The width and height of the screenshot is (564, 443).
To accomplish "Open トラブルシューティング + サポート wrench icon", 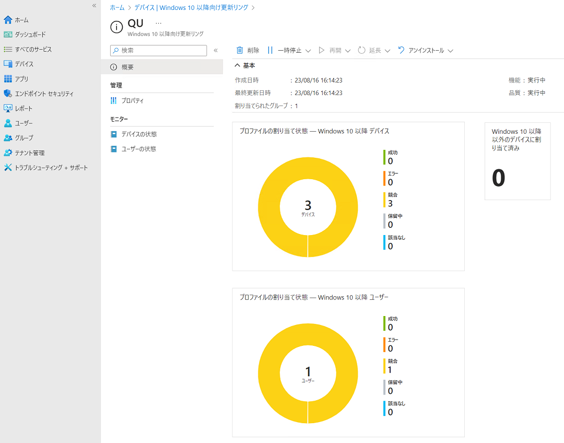I will pos(8,168).
